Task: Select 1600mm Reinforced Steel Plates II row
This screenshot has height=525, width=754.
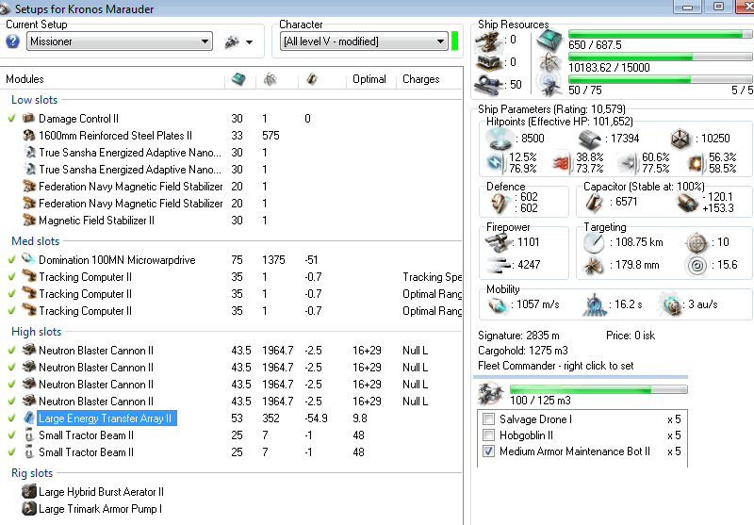Action: [x=231, y=136]
